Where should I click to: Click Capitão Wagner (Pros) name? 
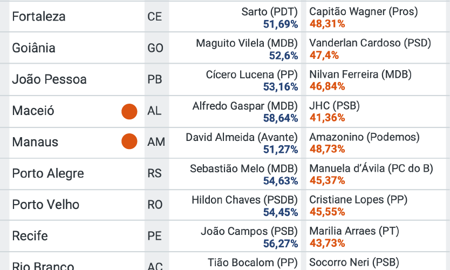(363, 12)
